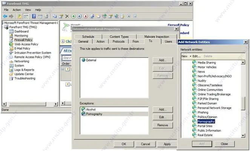Click Add button beside Exceptions list

tap(163, 110)
